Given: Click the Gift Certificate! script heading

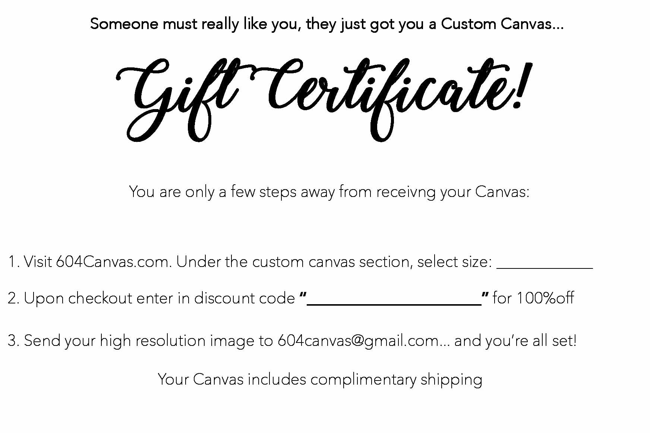Looking at the screenshot, I should pos(324,100).
